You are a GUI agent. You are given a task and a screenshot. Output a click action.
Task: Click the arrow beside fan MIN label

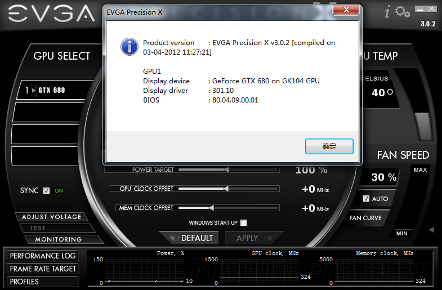coord(431,230)
